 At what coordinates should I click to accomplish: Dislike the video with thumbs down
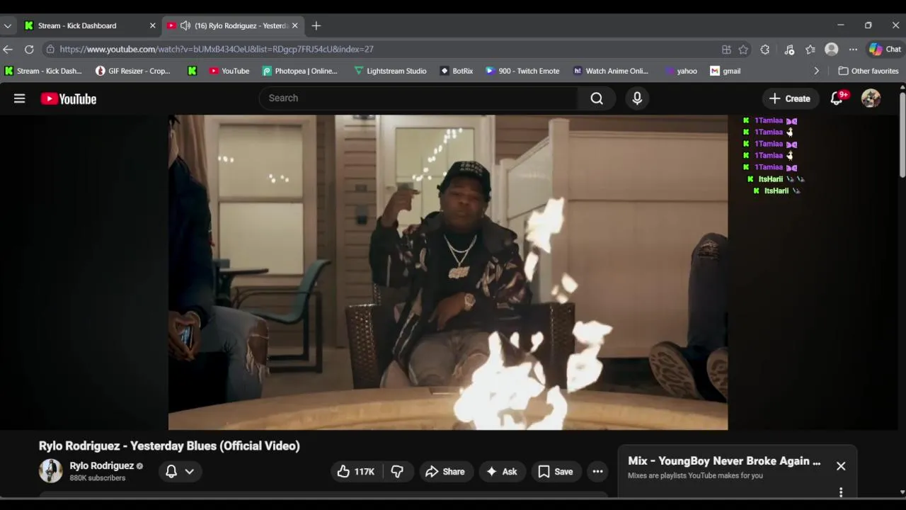[x=397, y=472]
